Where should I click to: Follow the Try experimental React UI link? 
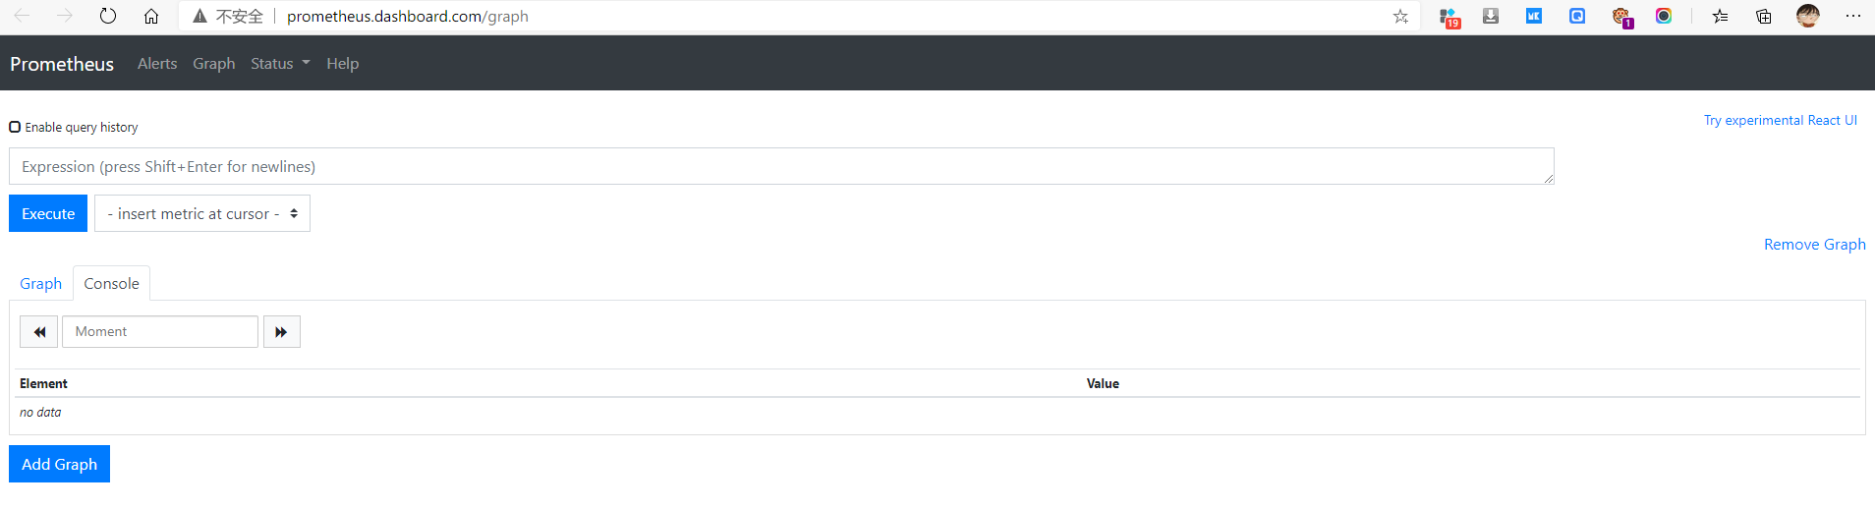click(1781, 120)
